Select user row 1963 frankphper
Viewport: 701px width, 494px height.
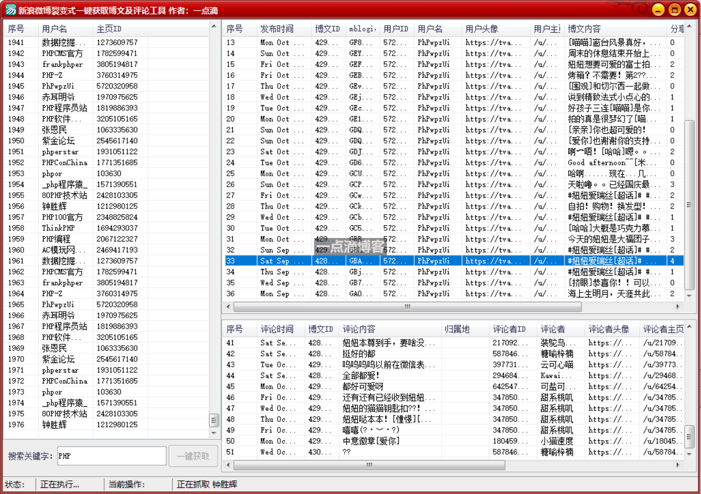pyautogui.click(x=107, y=283)
